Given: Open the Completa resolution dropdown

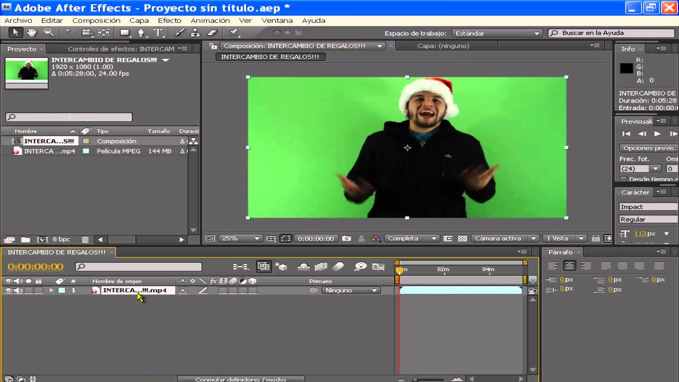Looking at the screenshot, I should coord(412,239).
